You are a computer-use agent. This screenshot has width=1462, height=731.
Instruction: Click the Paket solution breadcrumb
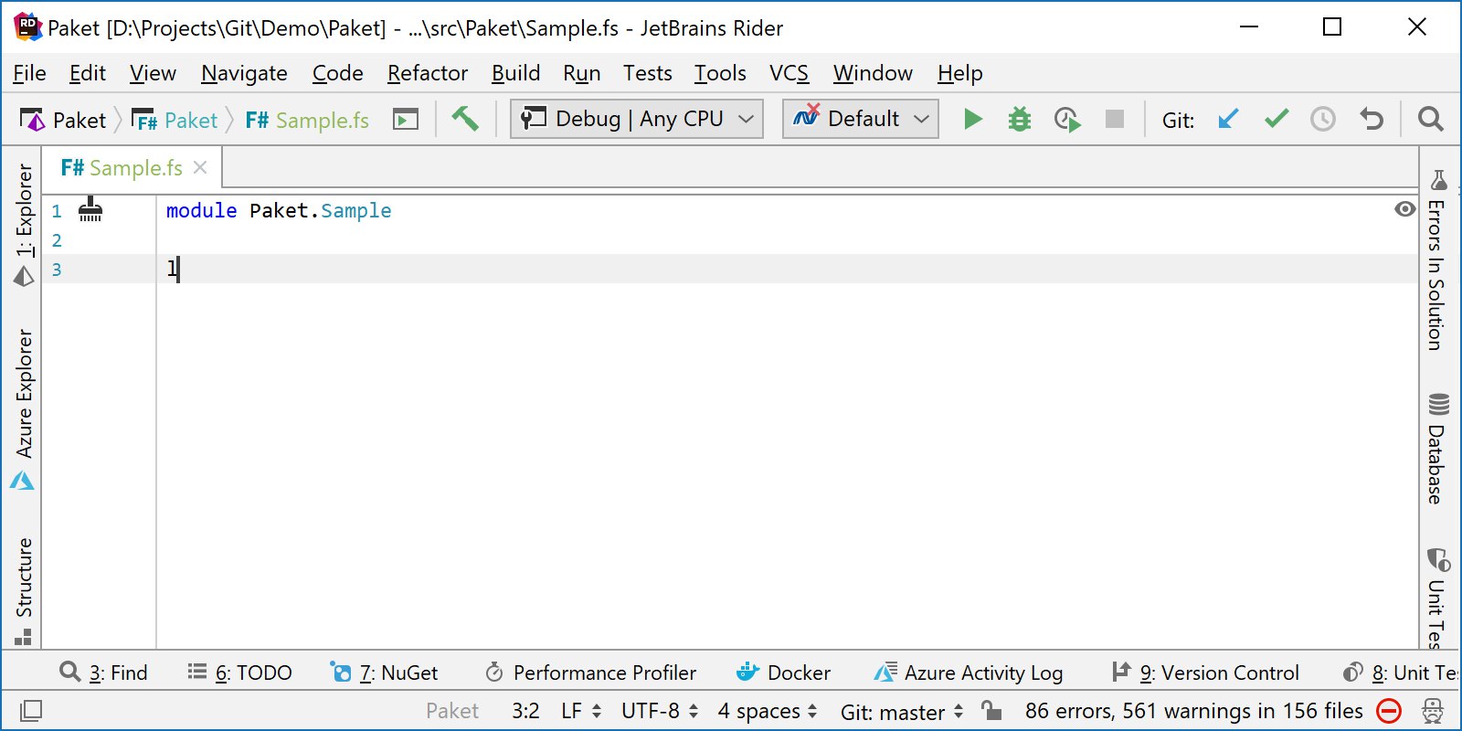64,120
